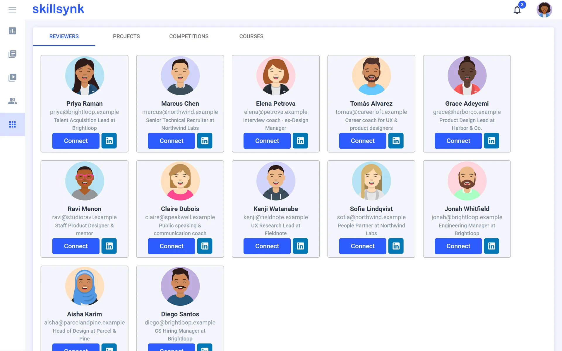This screenshot has height=351, width=562.
Task: Click the email priya@brightloop.example
Action: click(84, 112)
